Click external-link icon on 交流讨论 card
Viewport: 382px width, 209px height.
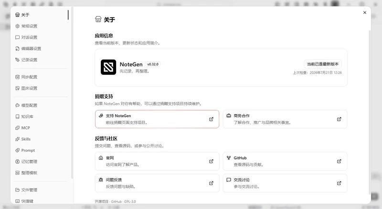(x=339, y=183)
